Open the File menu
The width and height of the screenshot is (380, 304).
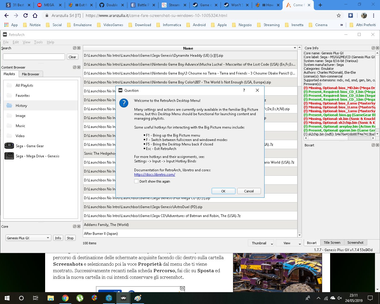[6, 42]
